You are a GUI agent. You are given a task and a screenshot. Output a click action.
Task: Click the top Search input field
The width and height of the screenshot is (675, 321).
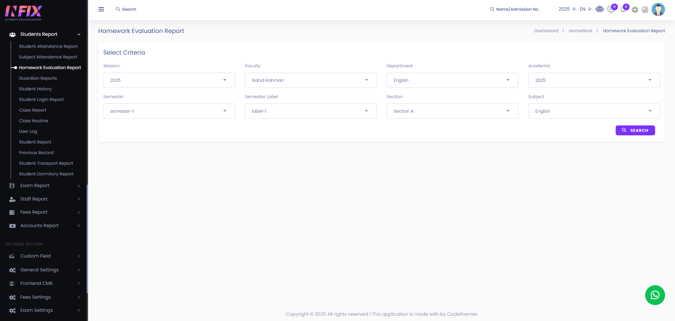tap(129, 9)
